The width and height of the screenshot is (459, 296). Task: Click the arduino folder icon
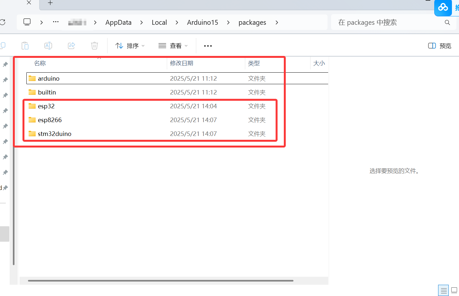pos(32,78)
